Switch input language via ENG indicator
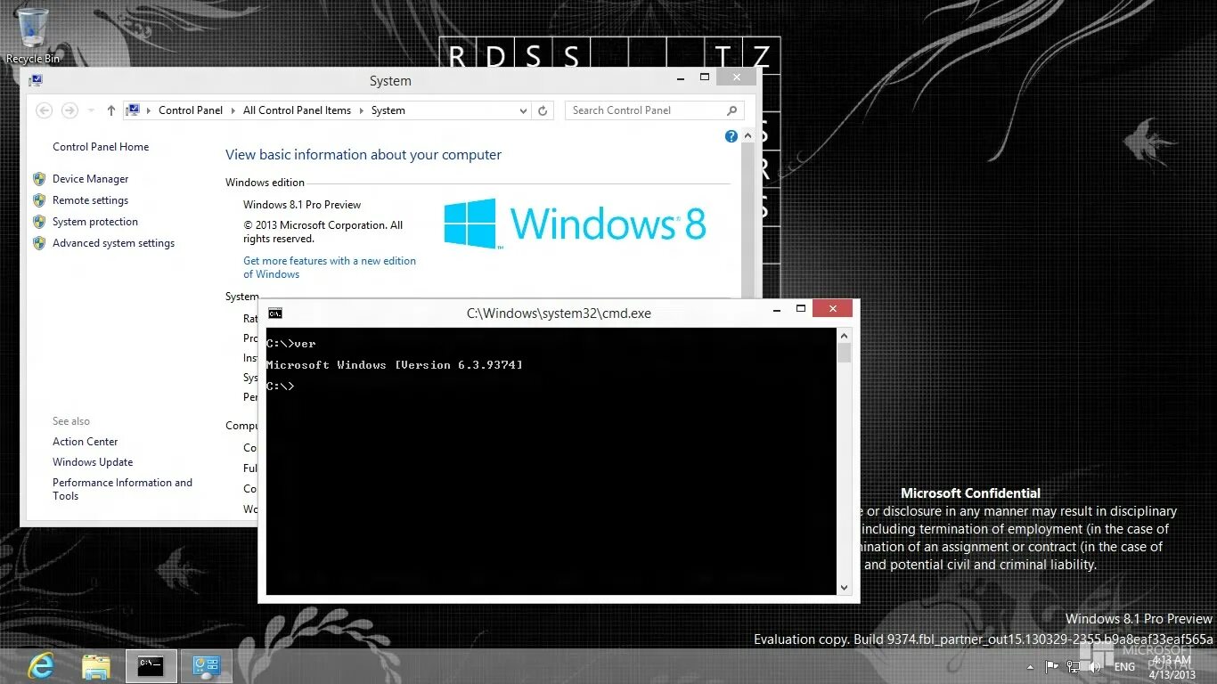This screenshot has width=1217, height=684. (1124, 666)
